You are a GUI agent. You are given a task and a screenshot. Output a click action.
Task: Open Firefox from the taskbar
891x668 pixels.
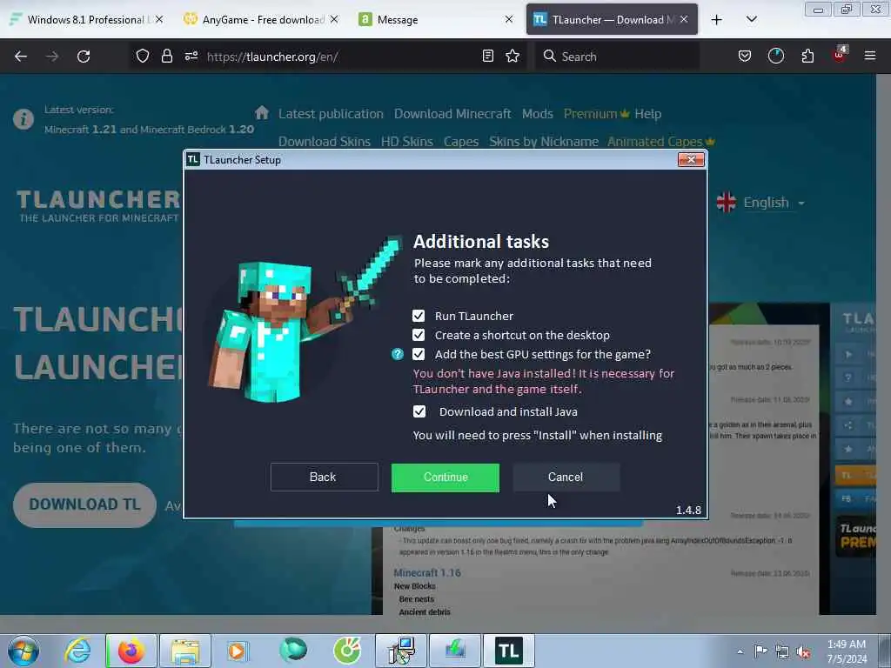131,651
